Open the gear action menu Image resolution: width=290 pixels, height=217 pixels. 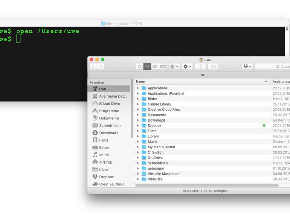(x=187, y=66)
